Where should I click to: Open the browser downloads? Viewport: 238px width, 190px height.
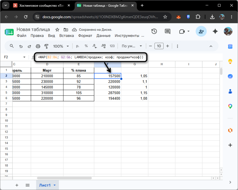click(212, 17)
